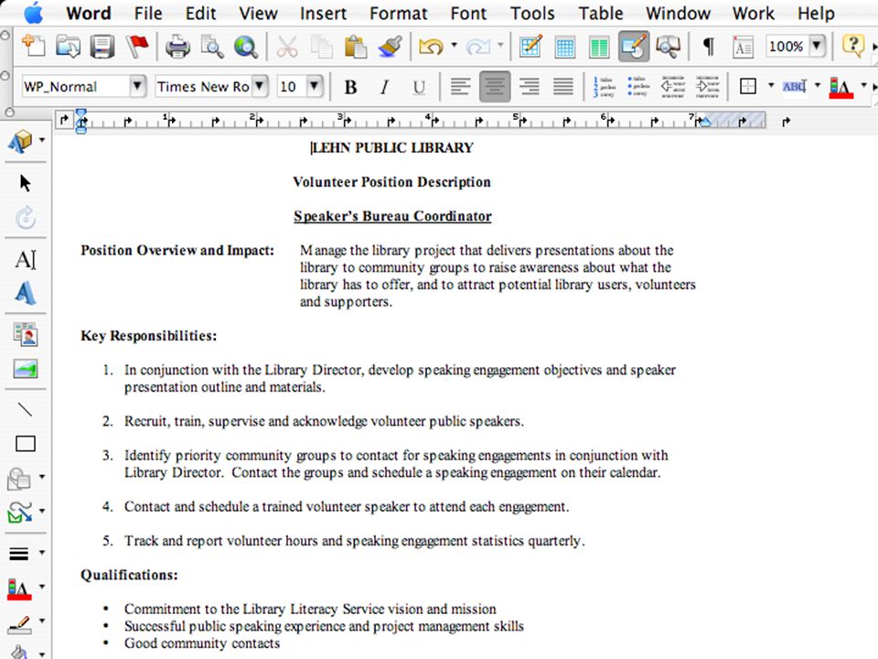
Task: Click the Decrease Indent icon
Action: click(x=672, y=87)
